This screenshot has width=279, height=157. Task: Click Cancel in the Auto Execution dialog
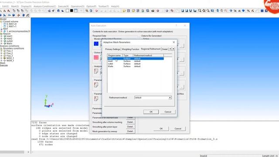coord(178,129)
